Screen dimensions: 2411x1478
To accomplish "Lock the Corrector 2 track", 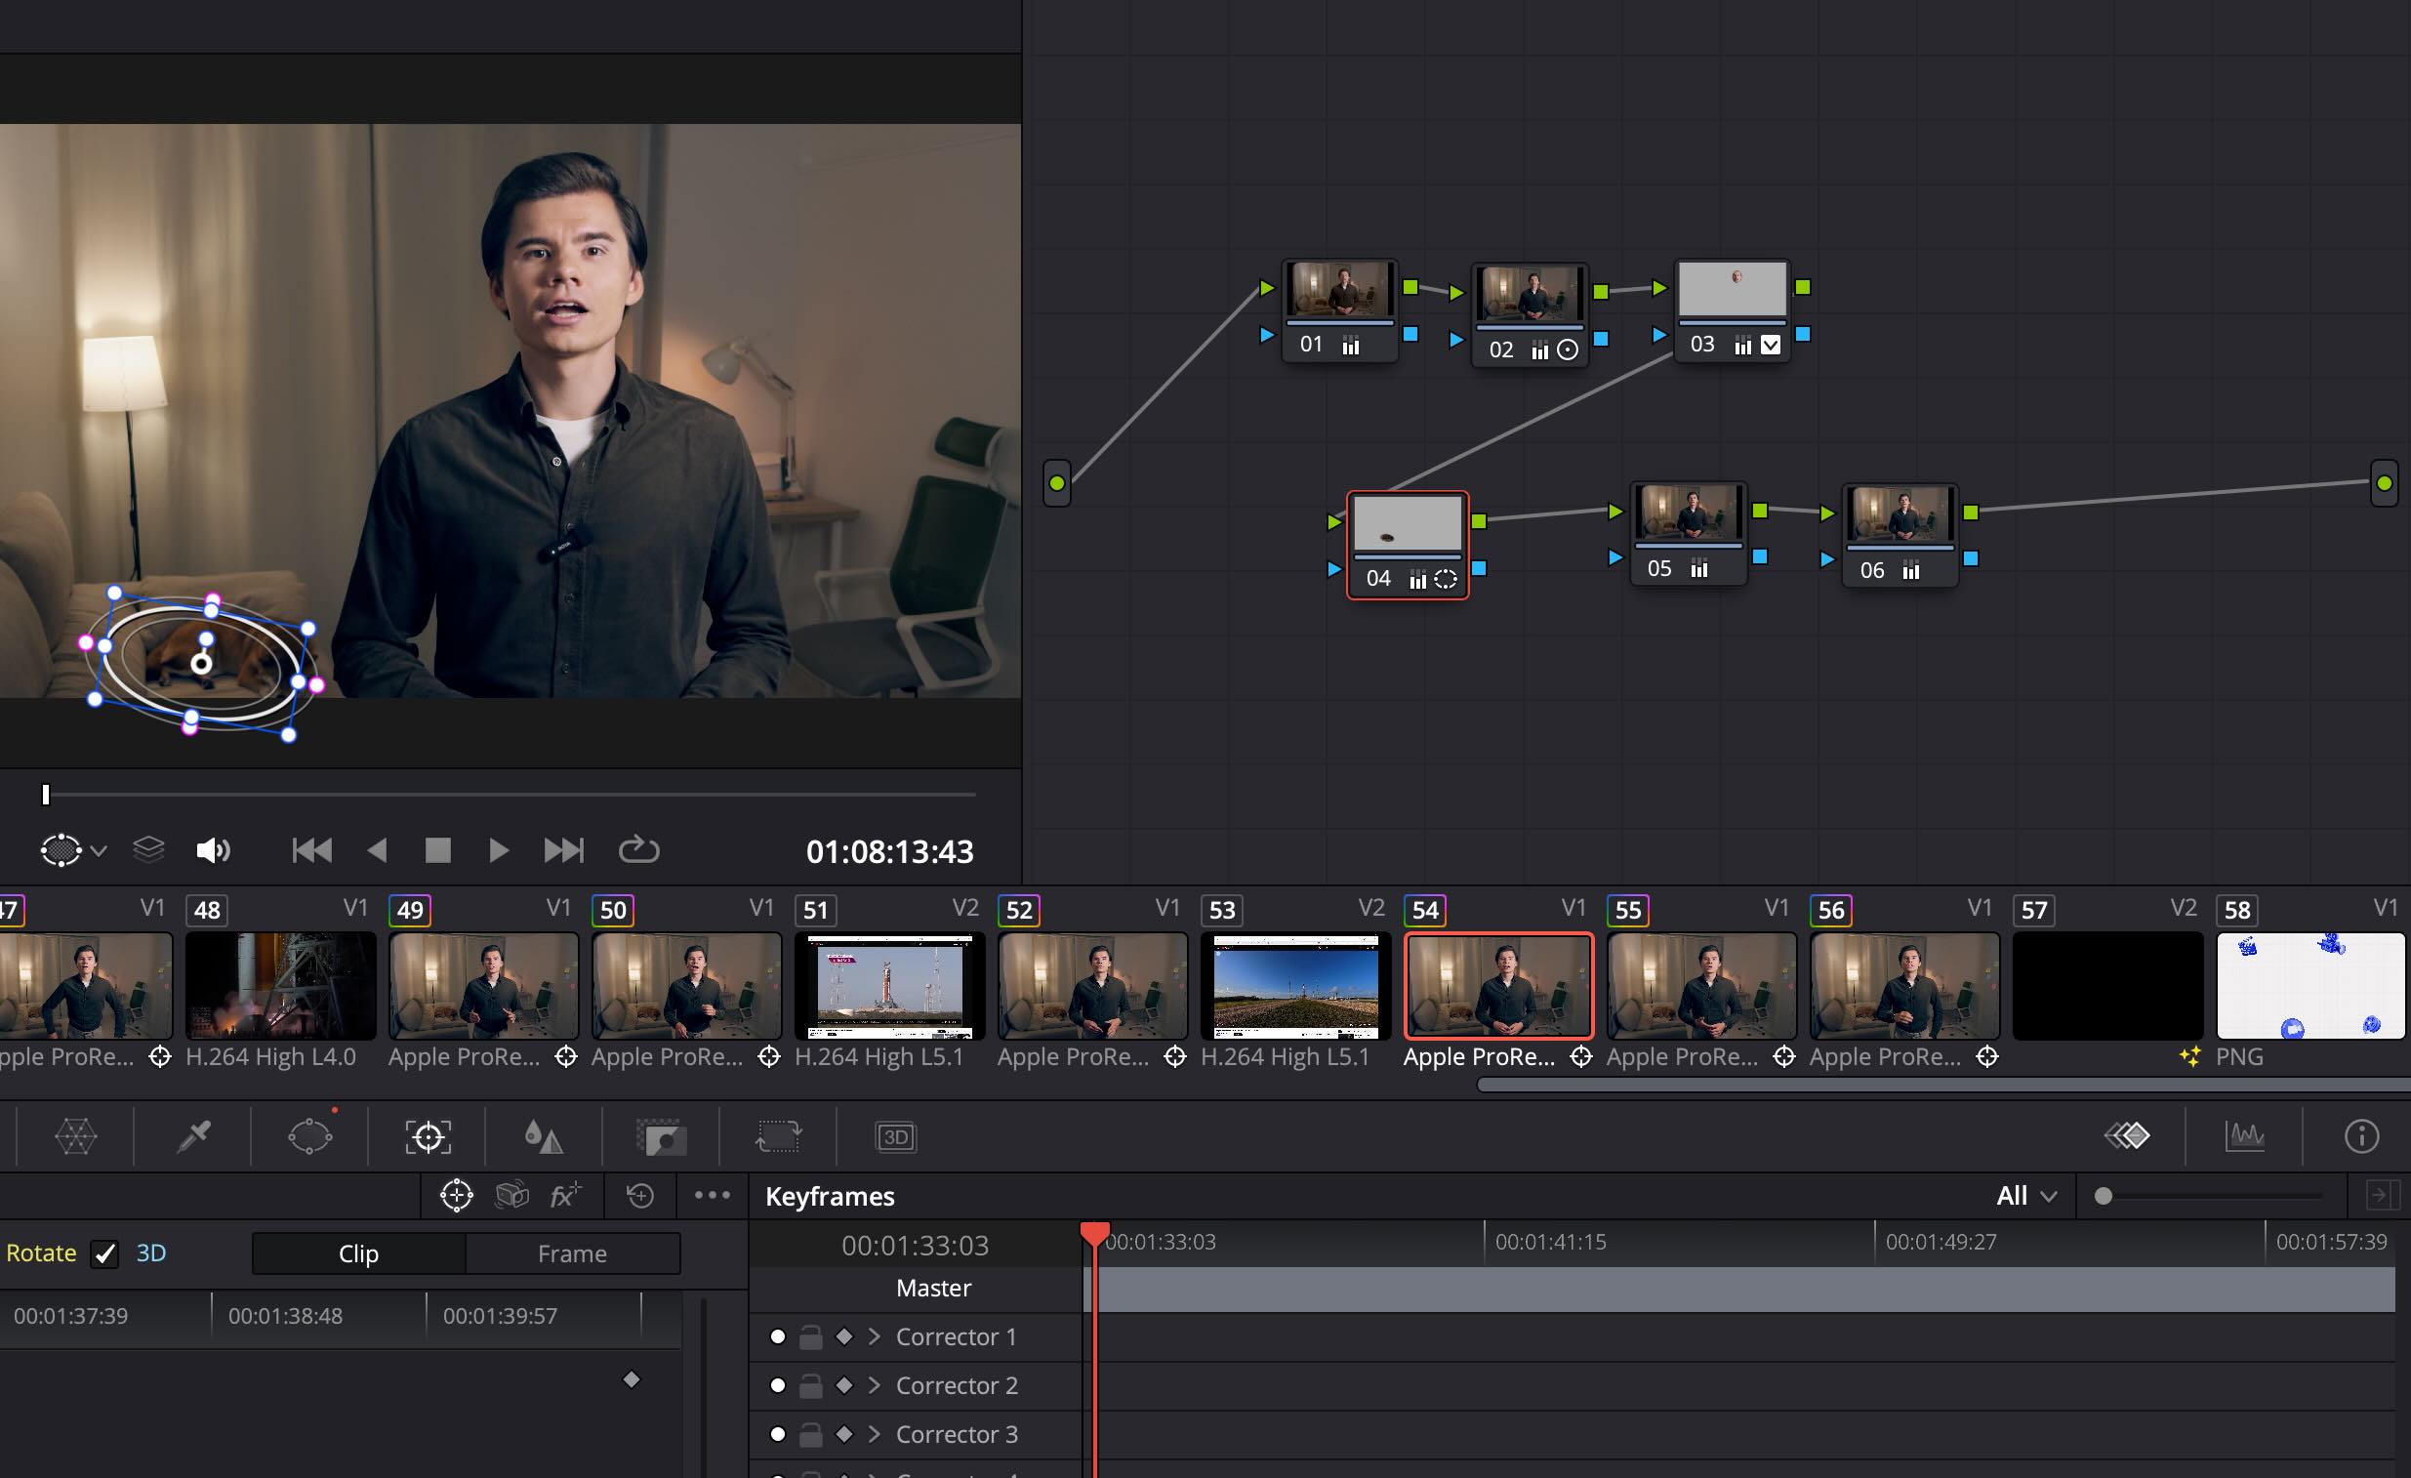I will pyautogui.click(x=810, y=1386).
